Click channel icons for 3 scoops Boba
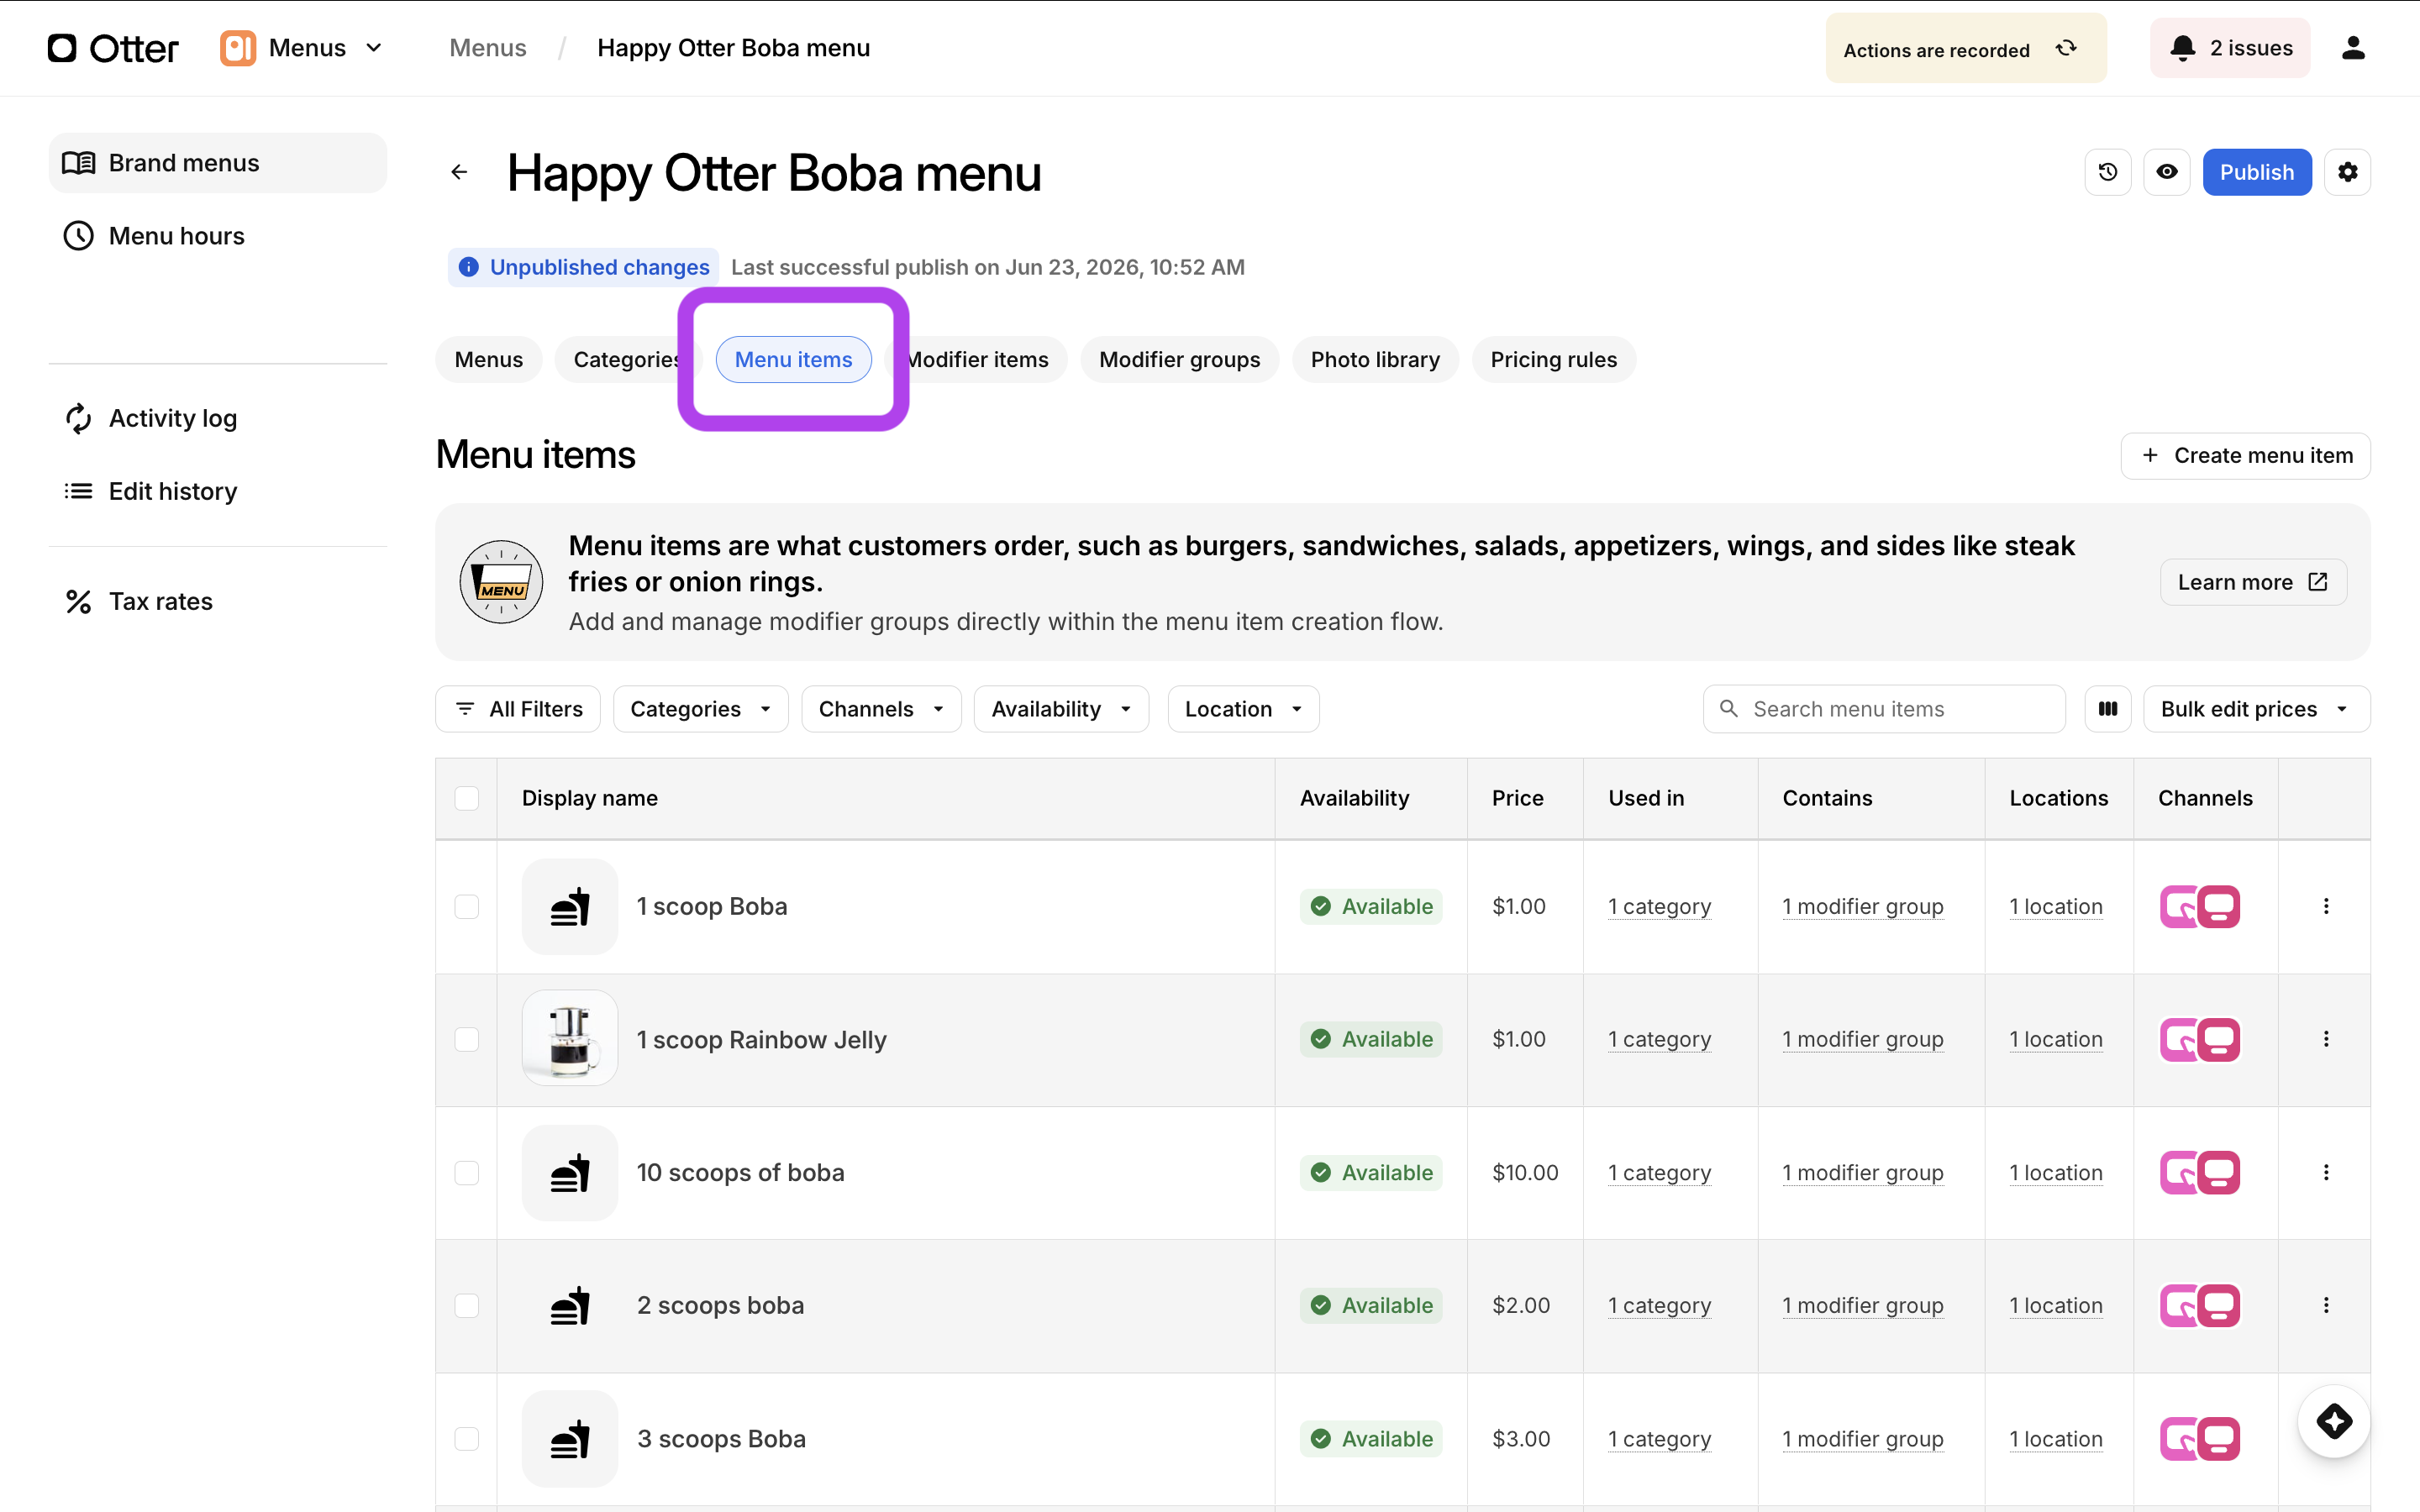 2200,1438
